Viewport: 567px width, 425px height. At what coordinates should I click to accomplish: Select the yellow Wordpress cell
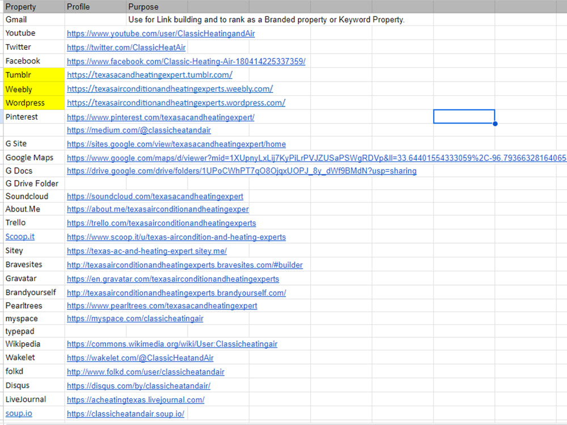click(34, 103)
